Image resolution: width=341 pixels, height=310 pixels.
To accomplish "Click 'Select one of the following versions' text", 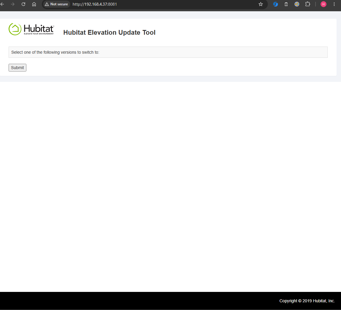I will point(55,52).
